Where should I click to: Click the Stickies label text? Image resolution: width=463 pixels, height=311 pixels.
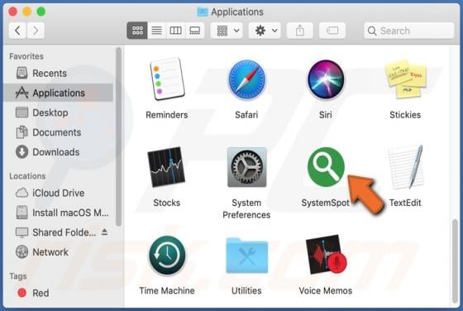coord(405,115)
